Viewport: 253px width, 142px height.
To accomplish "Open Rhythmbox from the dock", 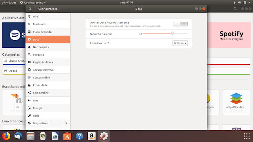I will tap(43, 136).
